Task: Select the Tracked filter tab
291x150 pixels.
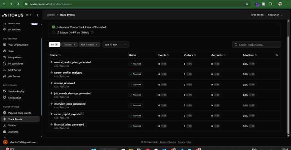Action: click(x=69, y=45)
